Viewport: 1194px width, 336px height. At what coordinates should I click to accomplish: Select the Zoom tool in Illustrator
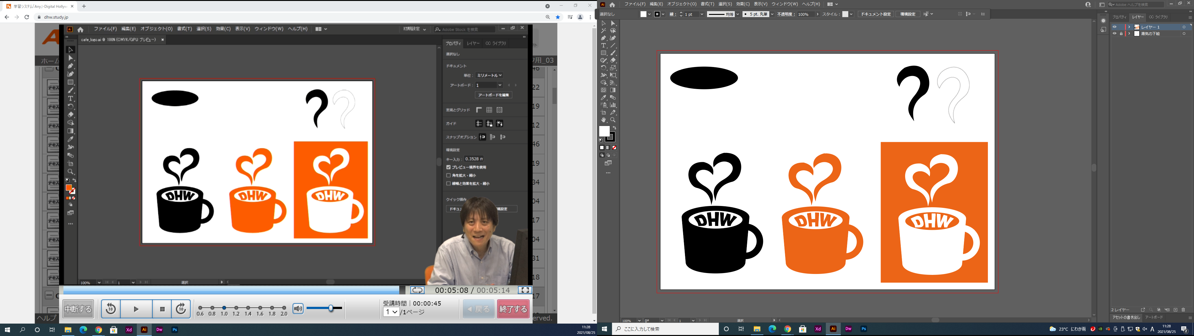(x=613, y=120)
